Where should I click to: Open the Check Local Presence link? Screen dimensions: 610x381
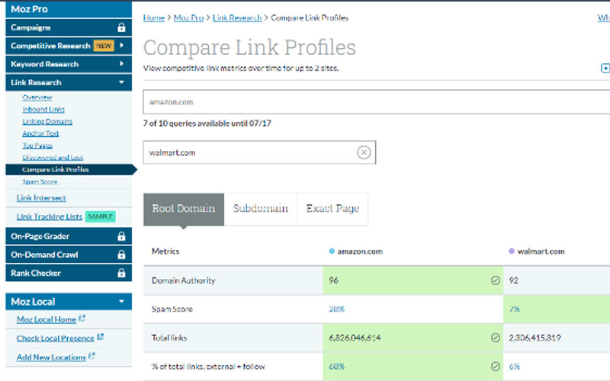pos(55,338)
